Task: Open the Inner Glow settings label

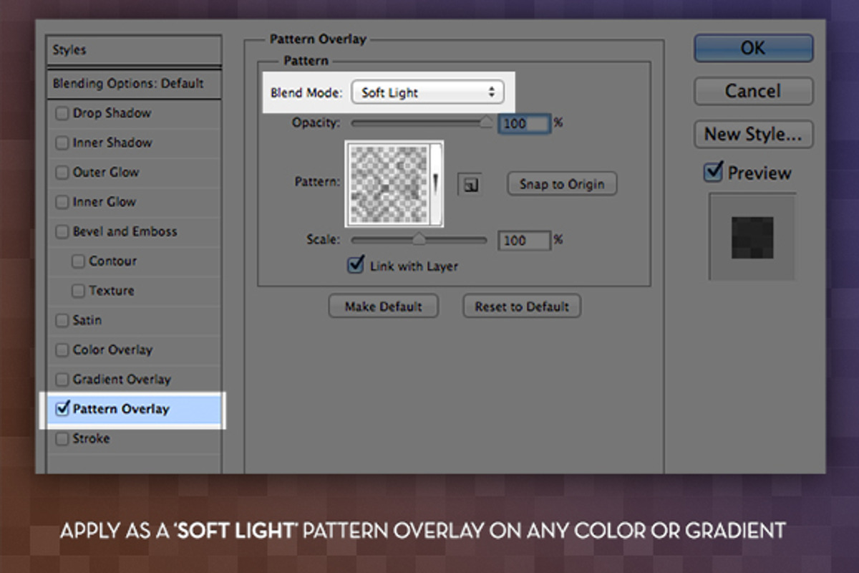Action: pyautogui.click(x=104, y=202)
